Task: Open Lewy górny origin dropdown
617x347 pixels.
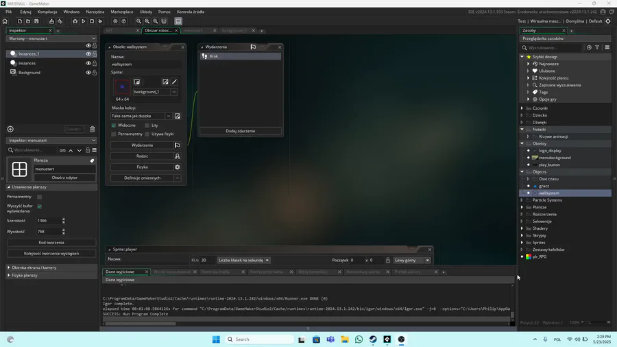Action: click(412, 261)
